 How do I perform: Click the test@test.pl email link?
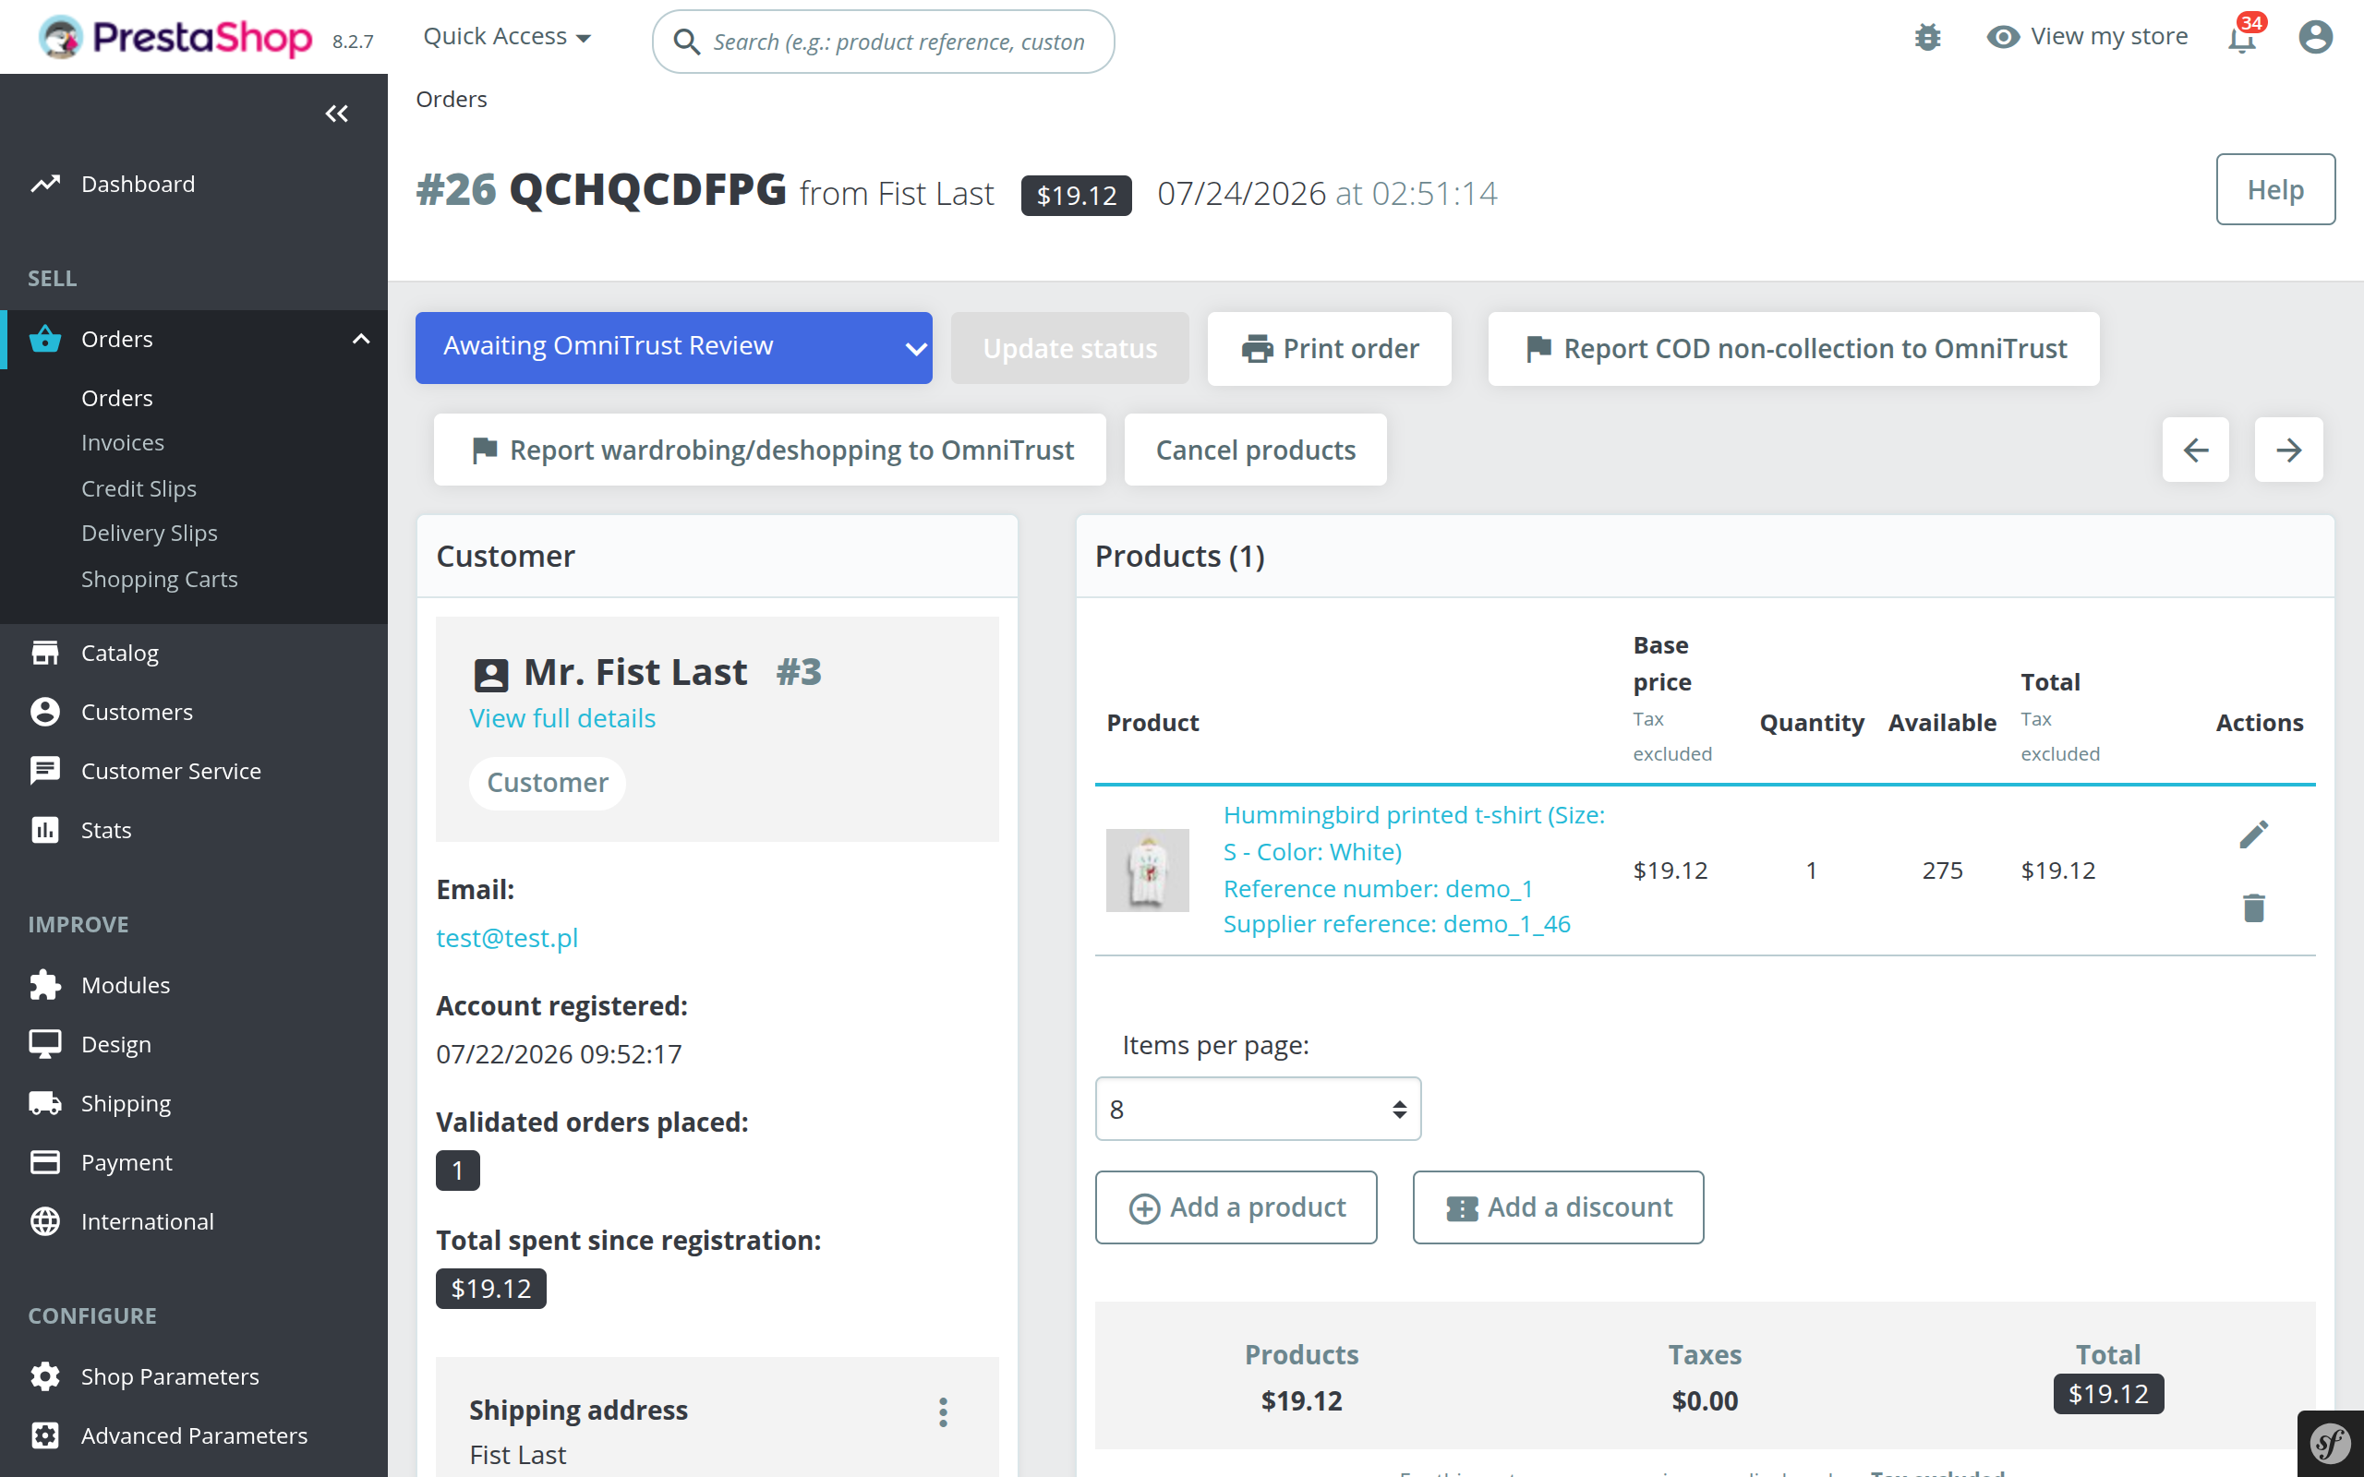click(x=507, y=938)
